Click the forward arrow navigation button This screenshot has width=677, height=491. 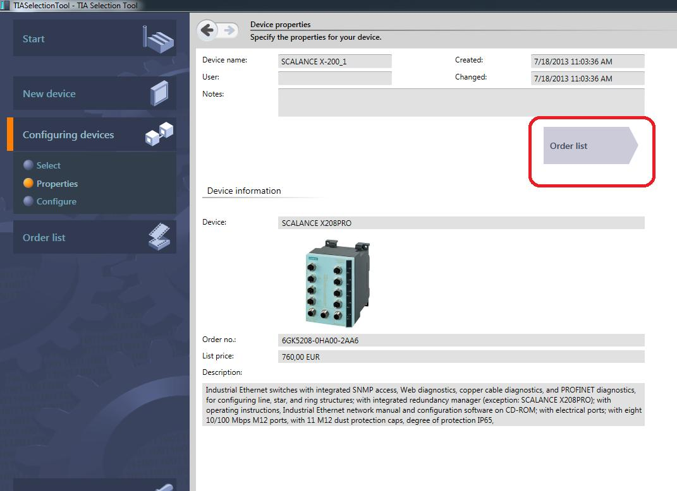(229, 30)
